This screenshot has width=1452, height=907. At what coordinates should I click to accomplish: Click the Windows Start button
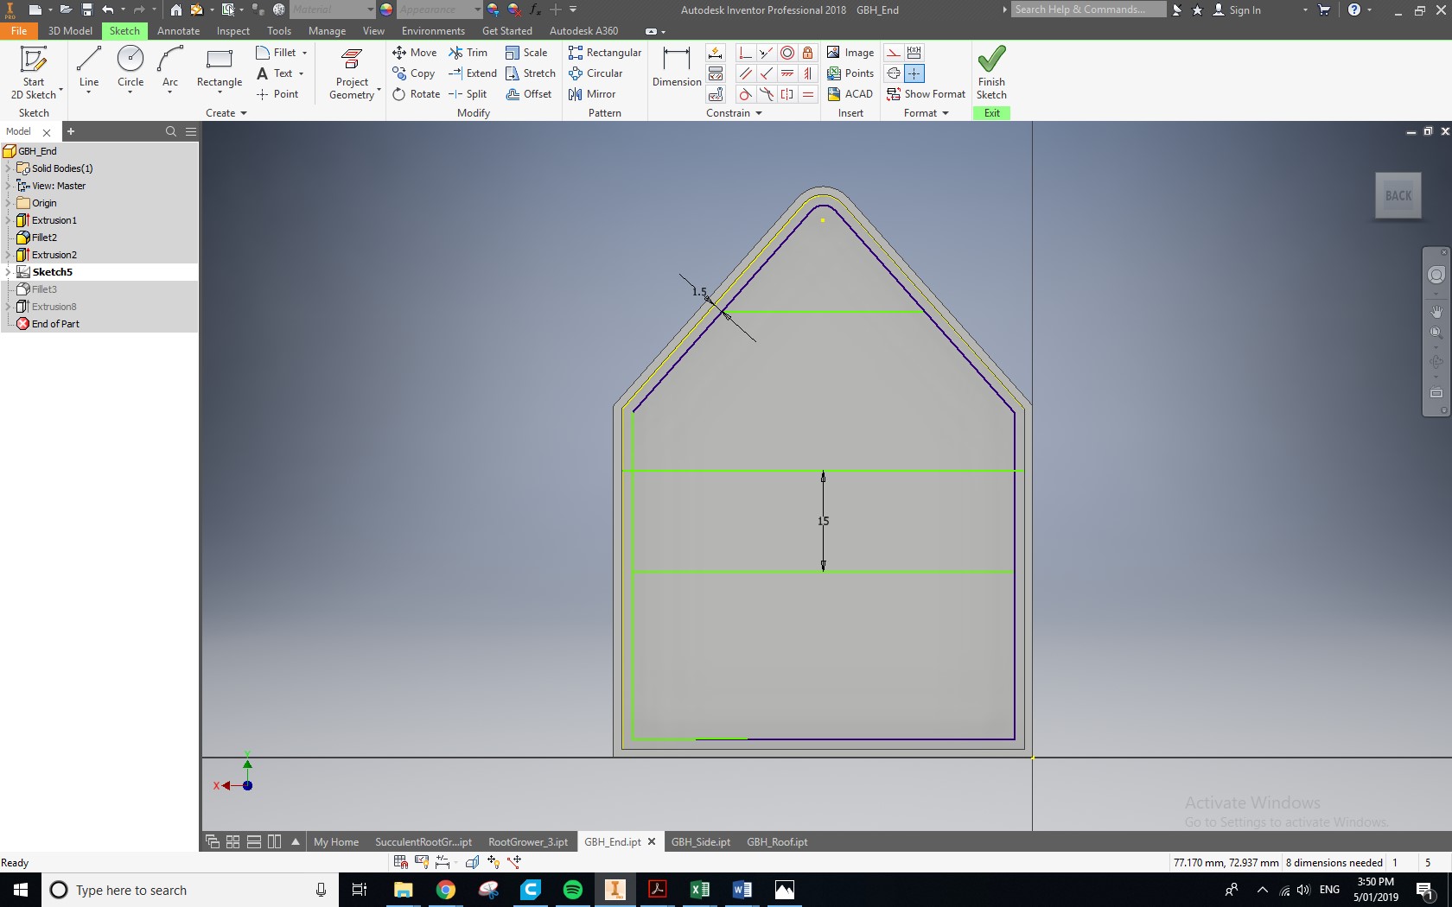tap(21, 890)
